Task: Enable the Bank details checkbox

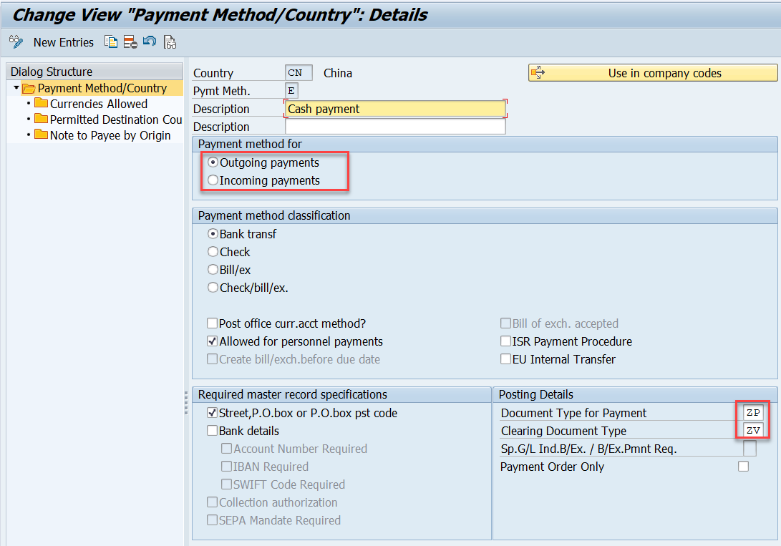Action: tap(211, 430)
